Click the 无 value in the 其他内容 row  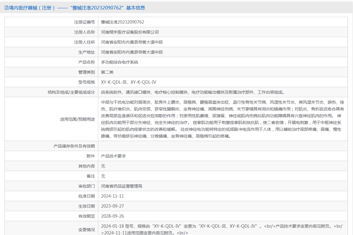[x=103, y=166]
